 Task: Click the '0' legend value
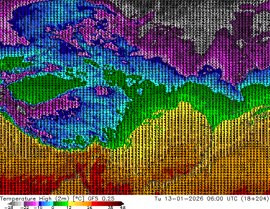click(53, 207)
